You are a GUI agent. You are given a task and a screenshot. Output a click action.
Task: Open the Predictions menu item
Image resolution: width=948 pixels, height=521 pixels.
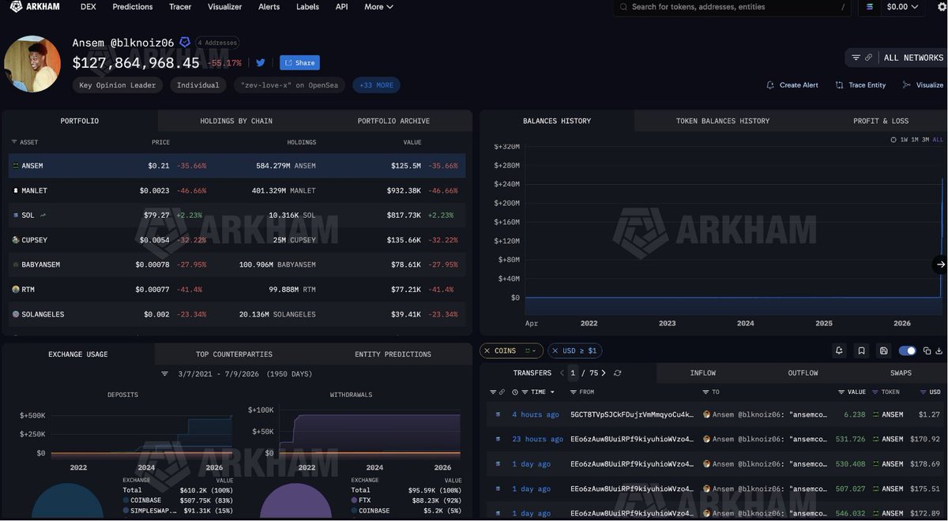point(133,6)
